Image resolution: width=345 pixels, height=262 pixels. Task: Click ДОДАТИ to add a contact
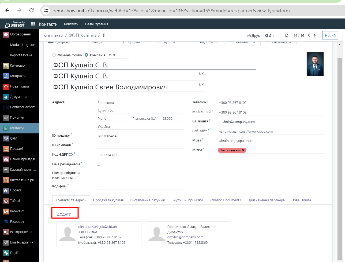64,214
